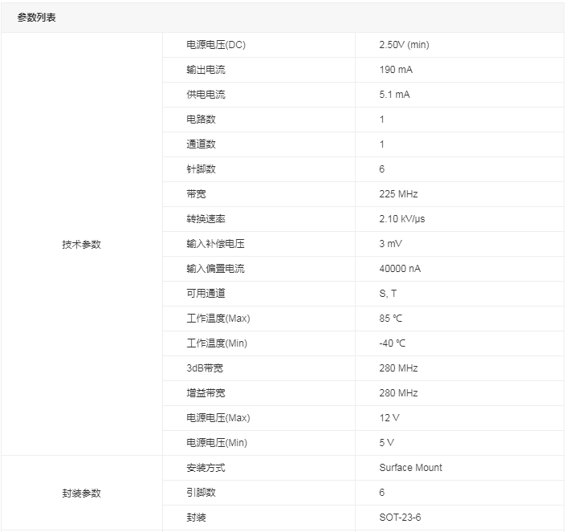Click the 电源电压(Min) label
This screenshot has width=566, height=532.
tap(217, 443)
